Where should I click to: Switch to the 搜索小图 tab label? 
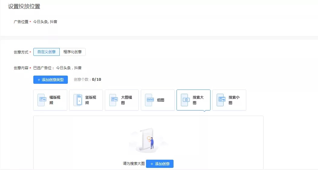234,100
